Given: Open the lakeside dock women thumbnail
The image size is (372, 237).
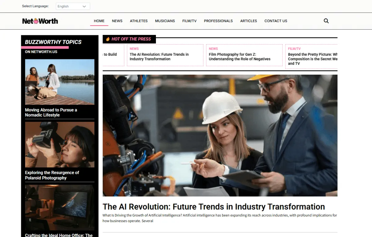Looking at the screenshot, I should [x=60, y=82].
